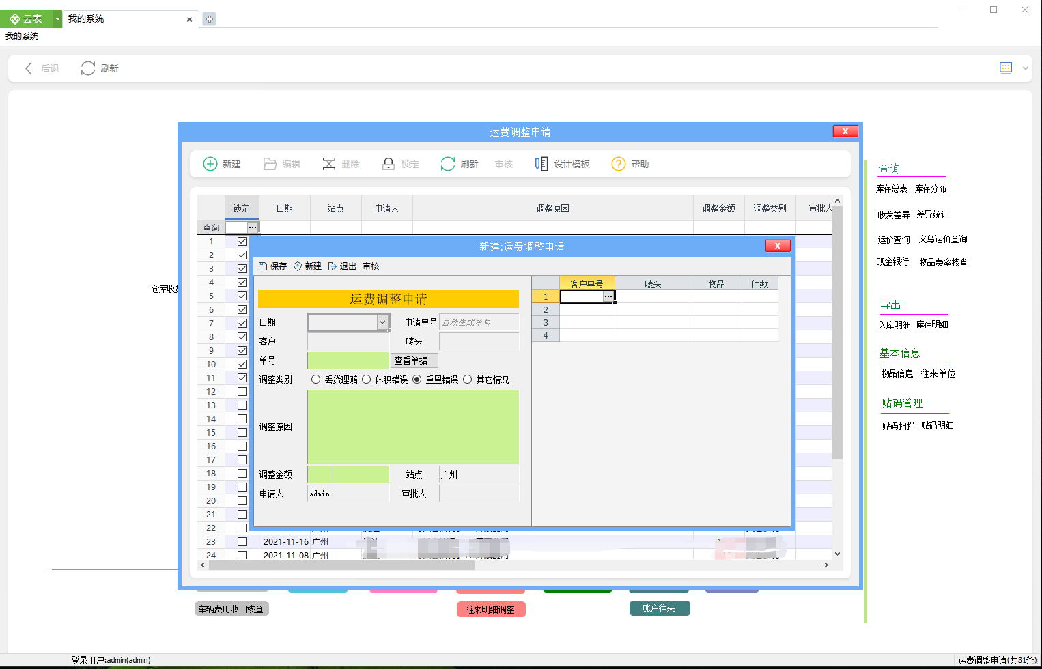This screenshot has height=669, width=1042.
Task: Click the ellipsis button in 查询 row
Action: [253, 227]
